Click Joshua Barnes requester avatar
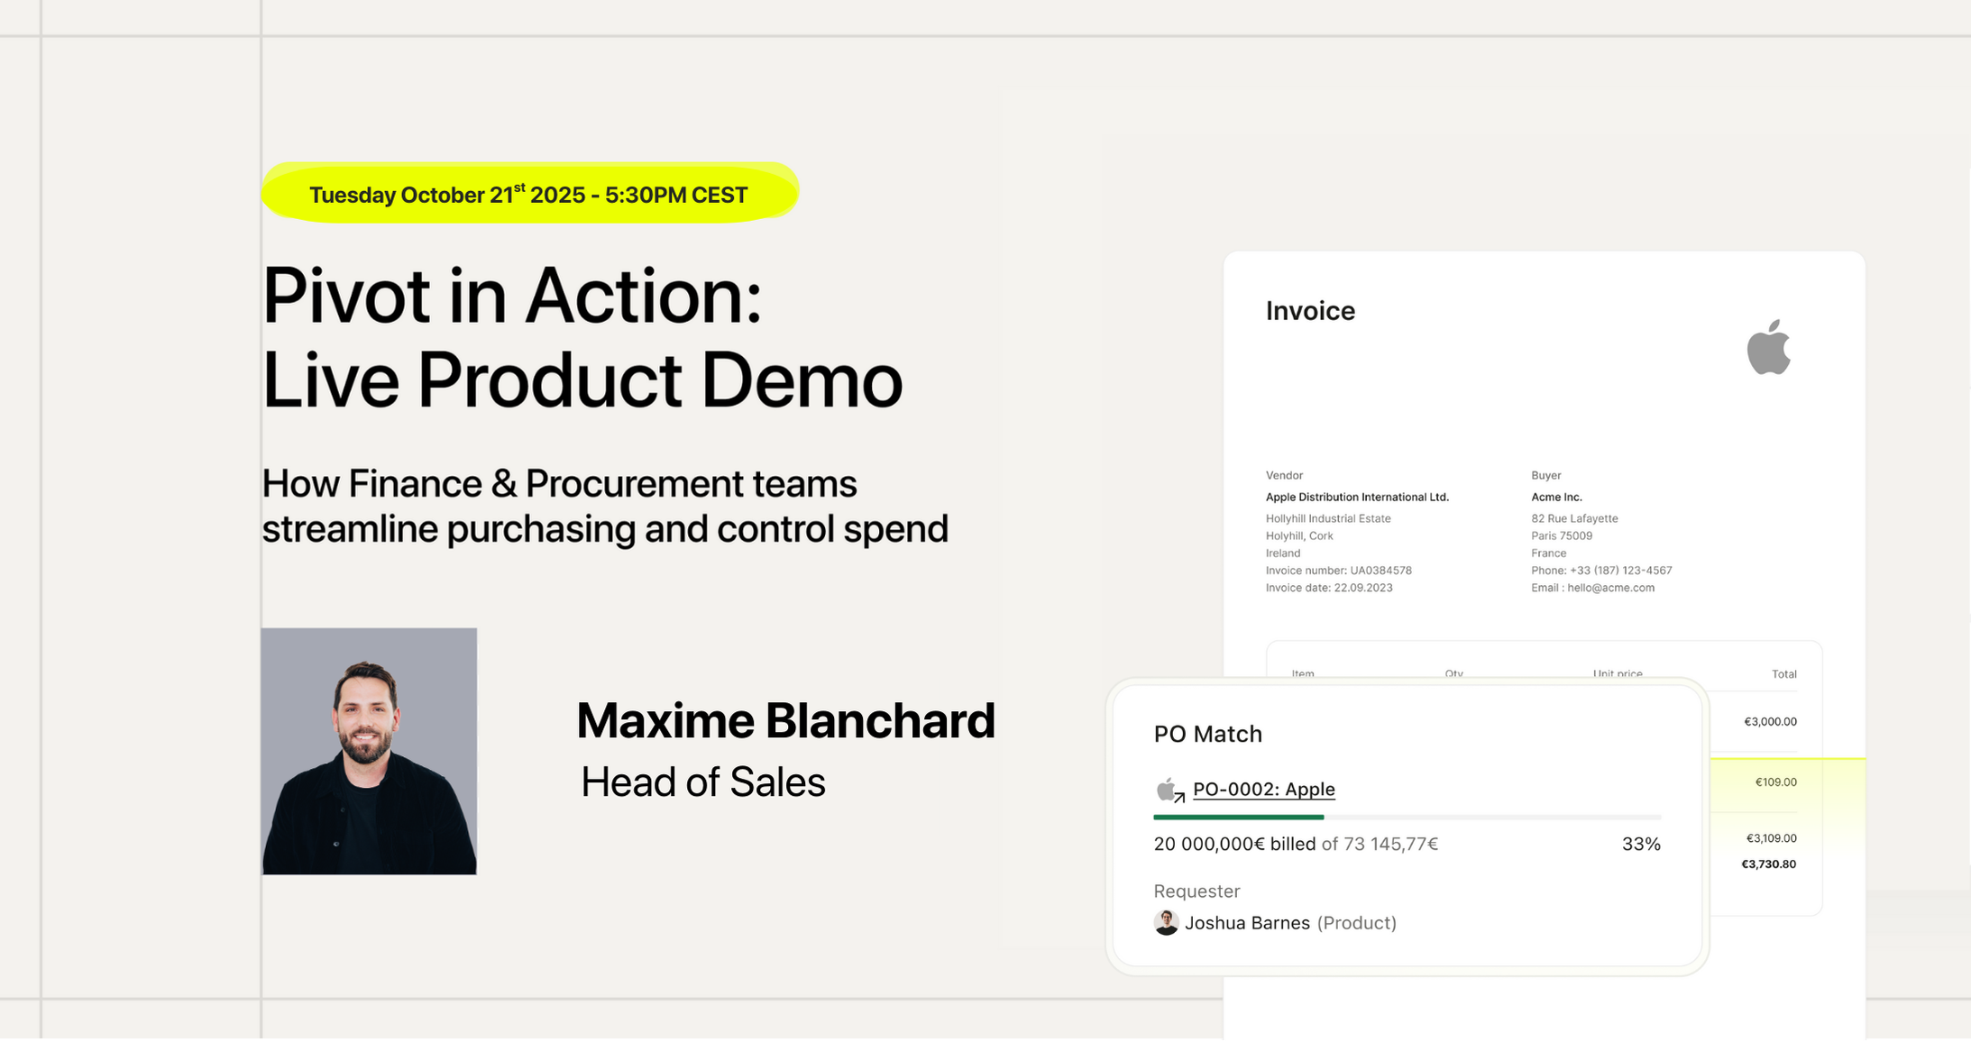The image size is (1971, 1042). coord(1166,922)
